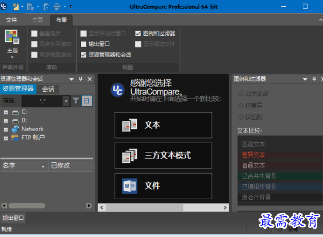323x237 pixels.
Task: Click the explorer list horizontal scrollbar thumb
Action: (x=27, y=205)
